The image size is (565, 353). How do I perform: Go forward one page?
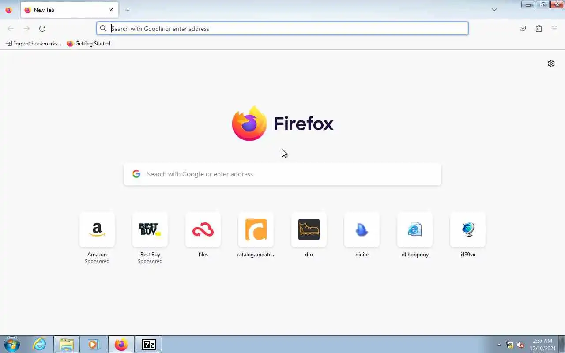click(x=26, y=29)
